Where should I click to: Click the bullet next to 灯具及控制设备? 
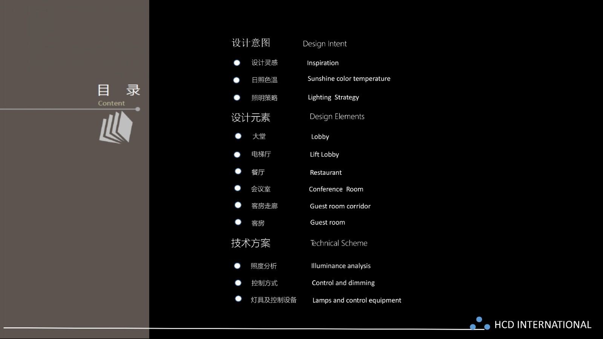238,299
